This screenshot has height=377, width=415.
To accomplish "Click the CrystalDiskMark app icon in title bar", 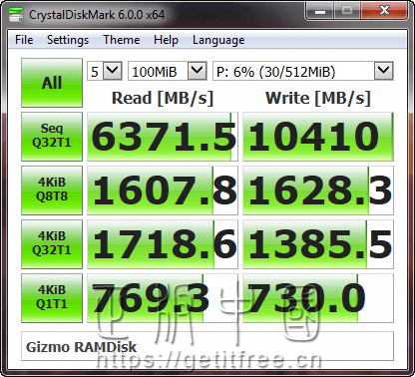I will pos(16,15).
